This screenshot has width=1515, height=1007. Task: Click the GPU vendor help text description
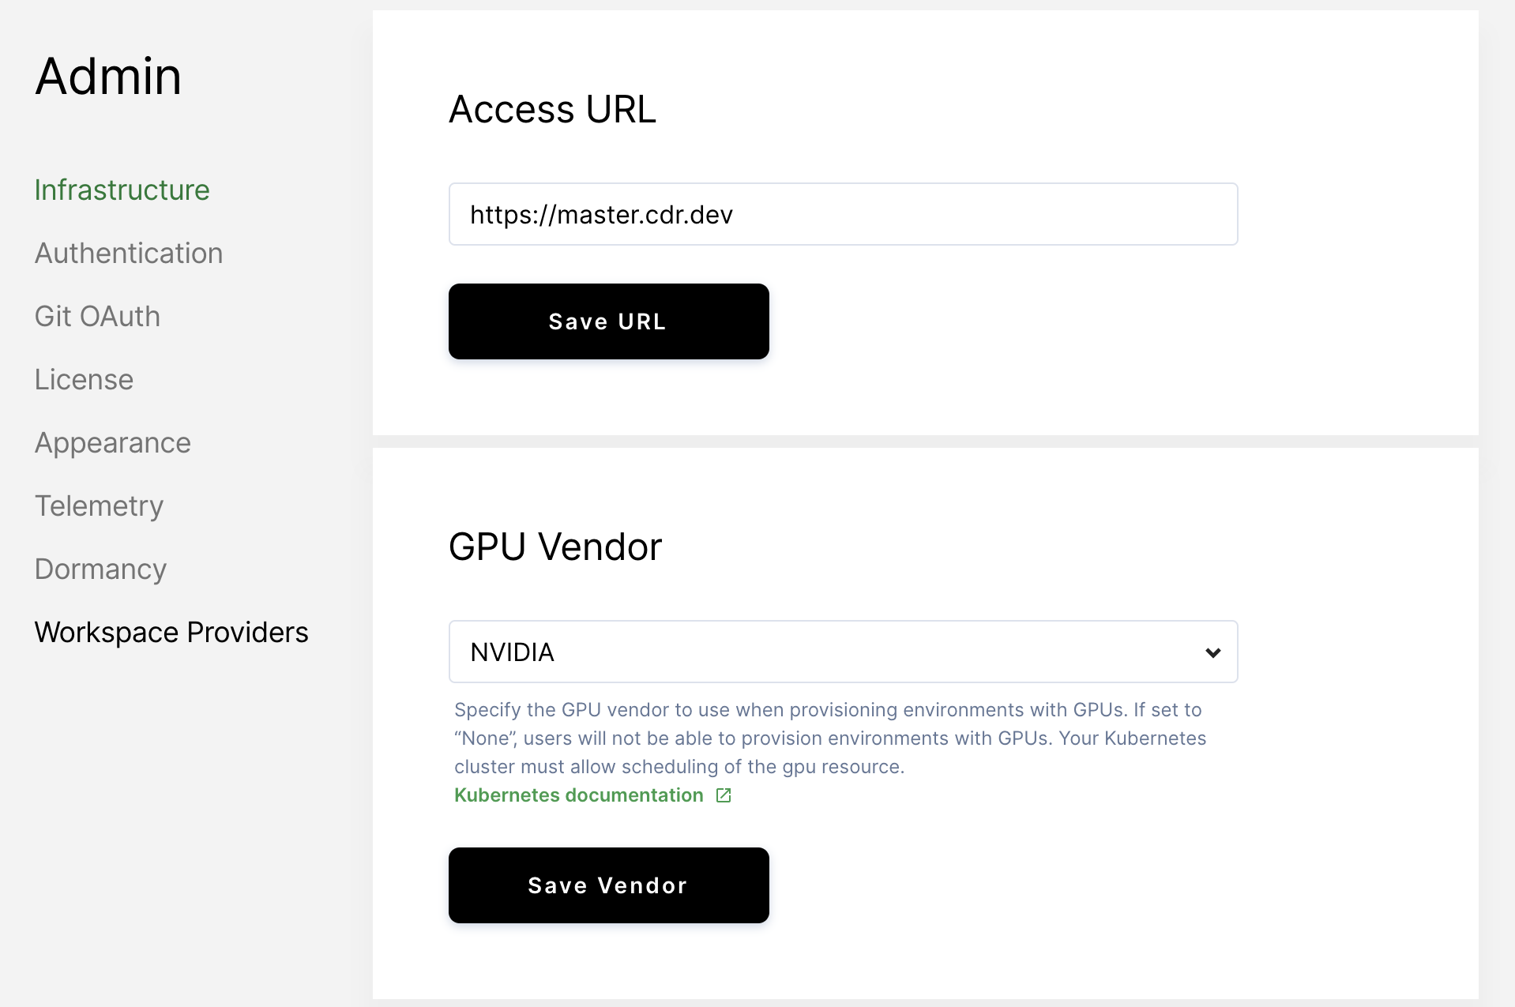[829, 738]
